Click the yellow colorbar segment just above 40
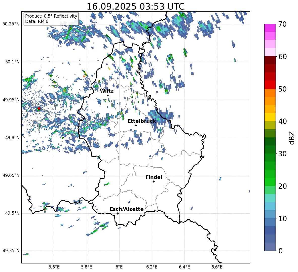 point(270,117)
